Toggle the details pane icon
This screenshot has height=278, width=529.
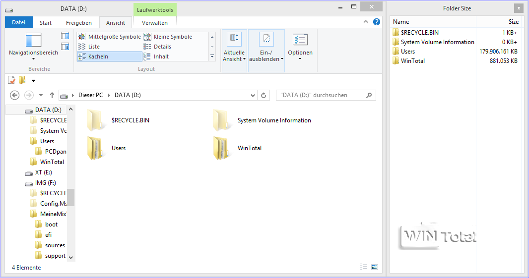(65, 47)
